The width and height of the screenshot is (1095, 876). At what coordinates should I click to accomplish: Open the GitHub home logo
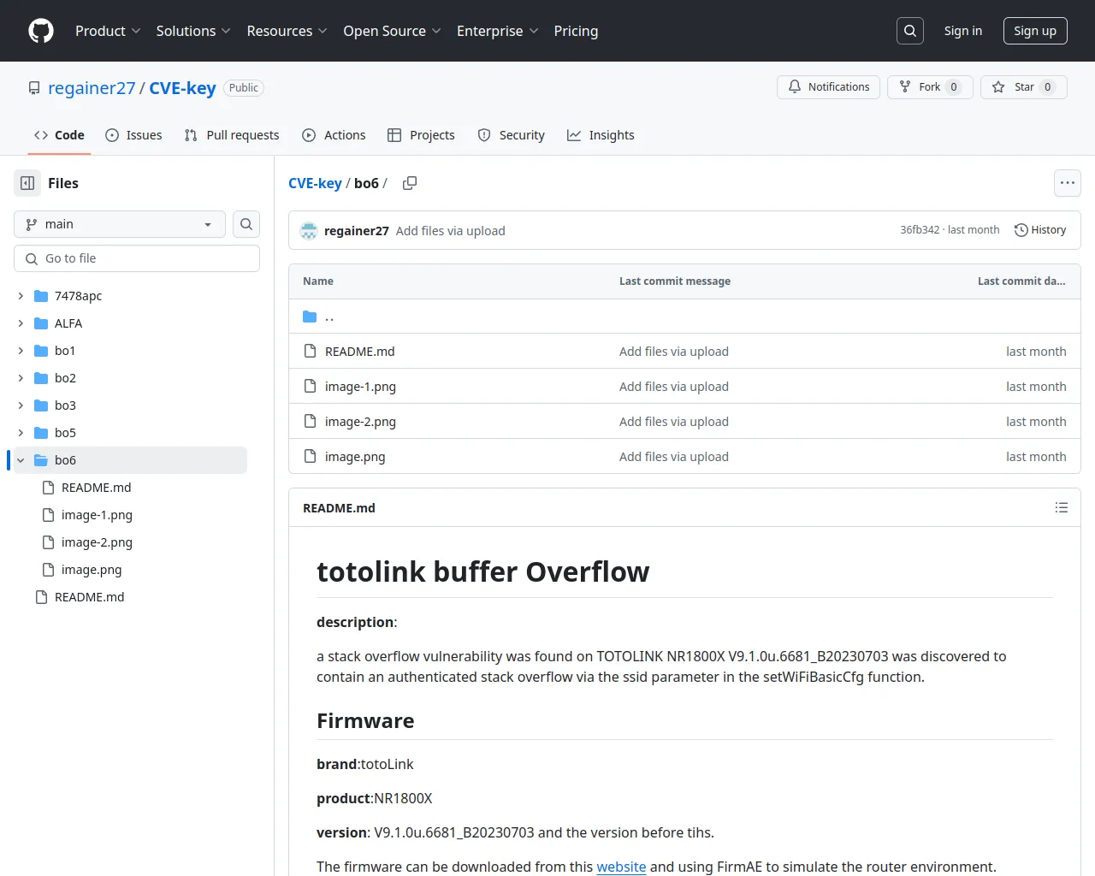point(41,31)
